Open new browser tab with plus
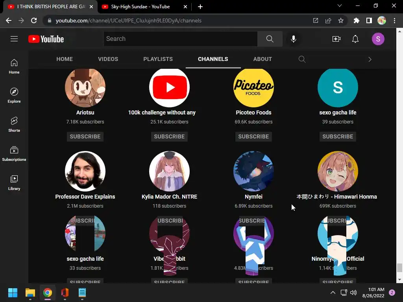The image size is (403, 302). tap(200, 7)
